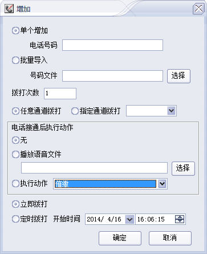The height and width of the screenshot is (254, 207).
Task: Click the time spinner arrows
Action: point(180,219)
